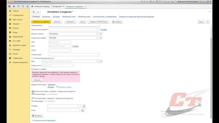This screenshot has width=219, height=123.
Task: Click the help question mark button
Action: pos(208,22)
